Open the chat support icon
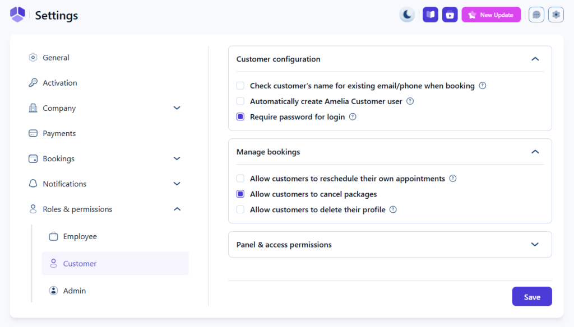Viewport: 574px width, 327px height. point(536,15)
